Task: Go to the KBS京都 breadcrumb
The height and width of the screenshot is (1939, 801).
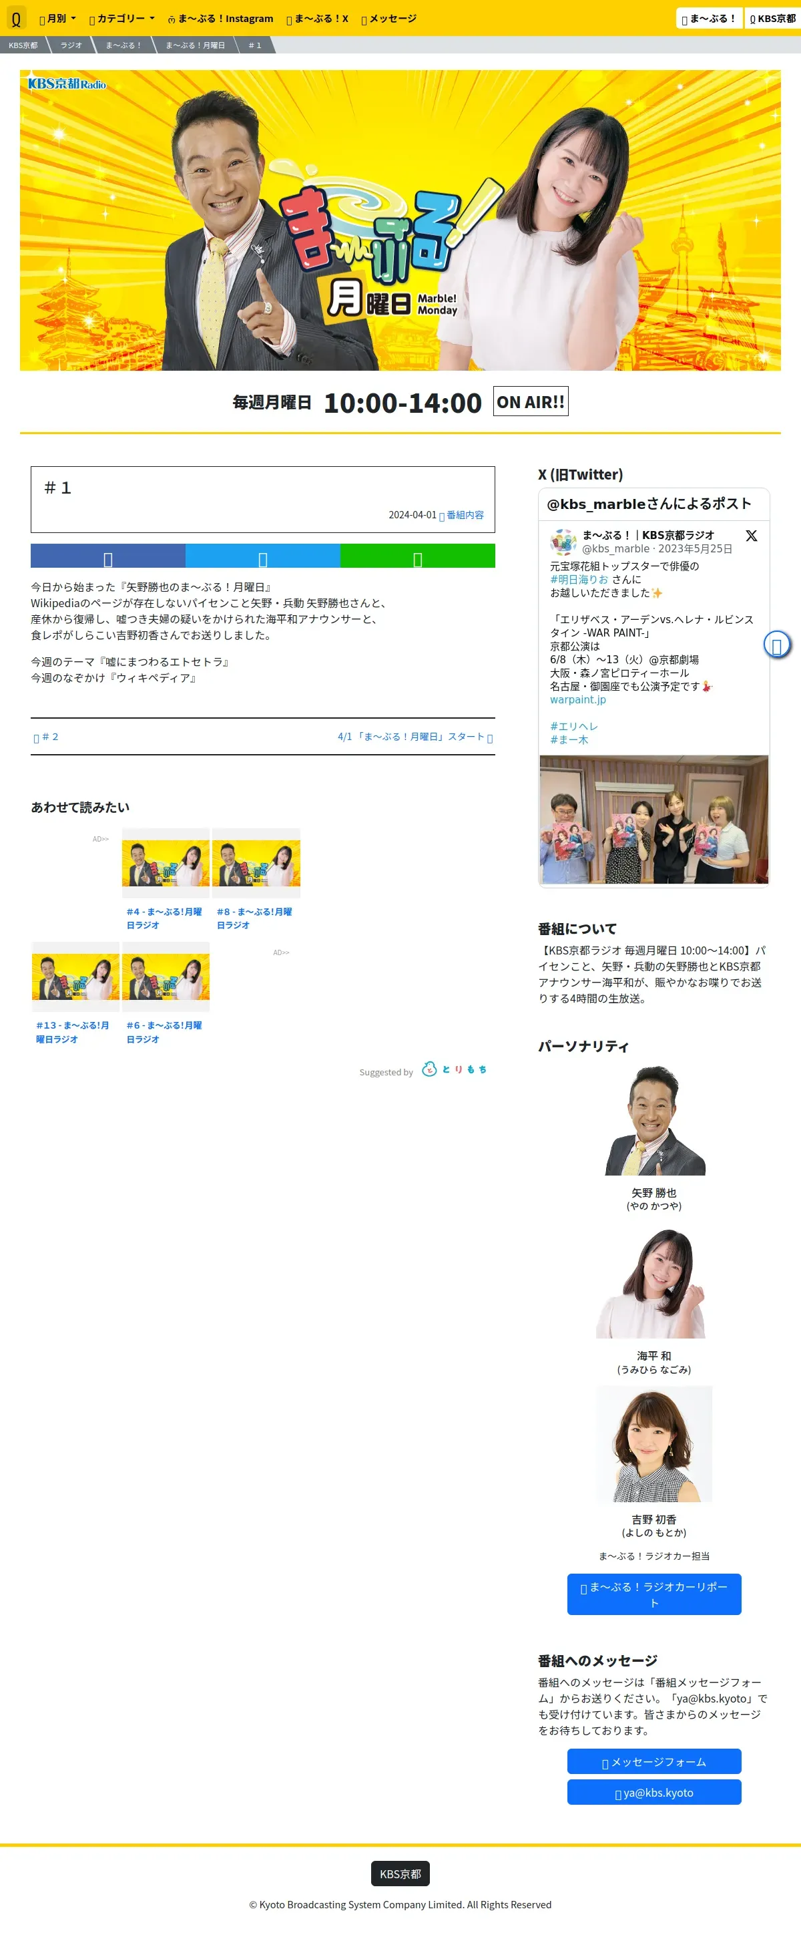Action: click(x=23, y=45)
